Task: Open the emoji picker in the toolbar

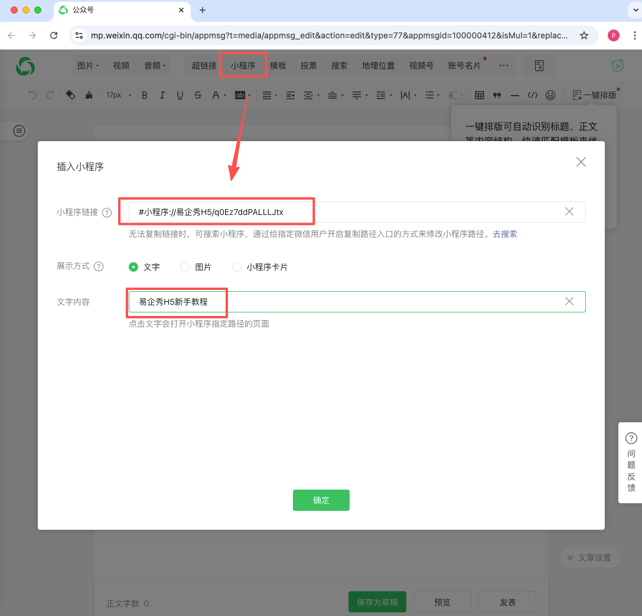Action: (550, 95)
